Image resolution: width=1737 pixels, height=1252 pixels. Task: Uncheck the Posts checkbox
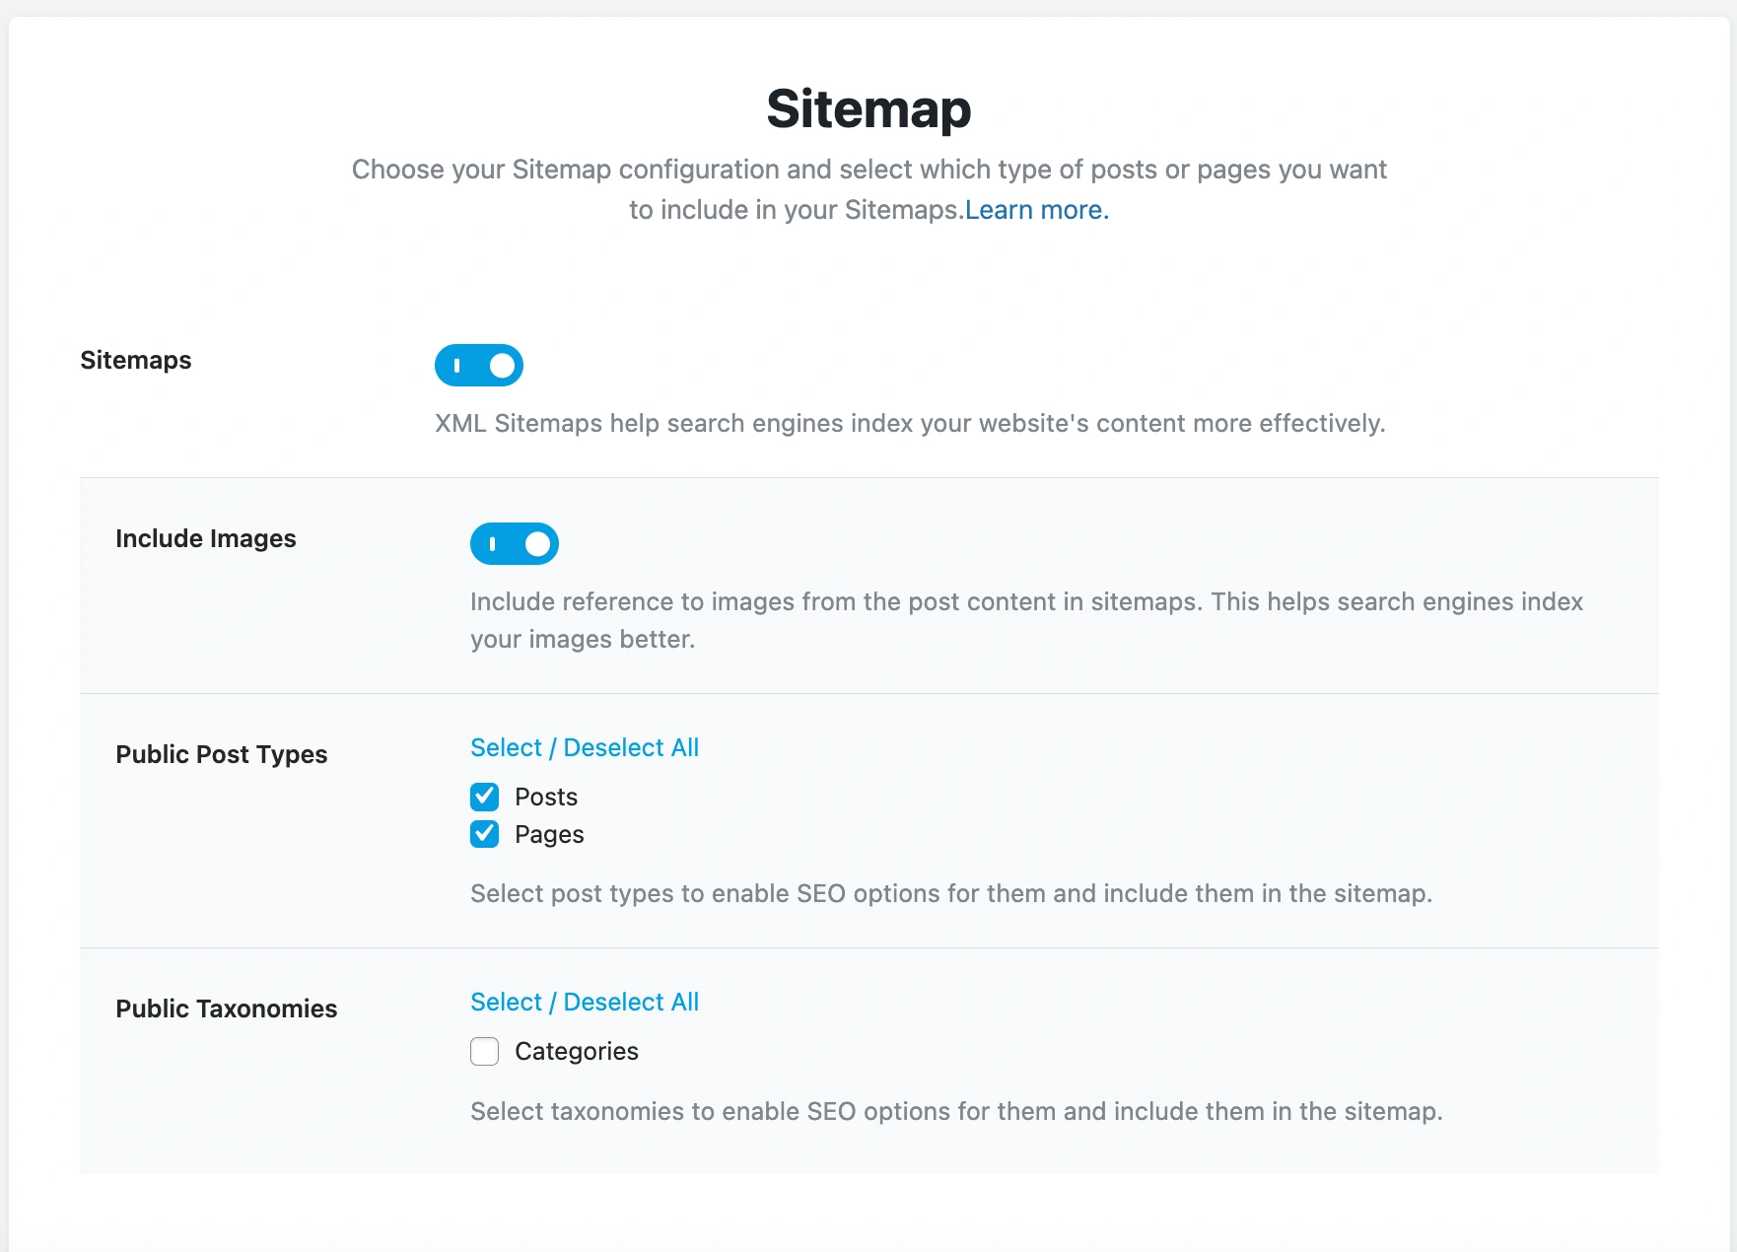point(484,797)
